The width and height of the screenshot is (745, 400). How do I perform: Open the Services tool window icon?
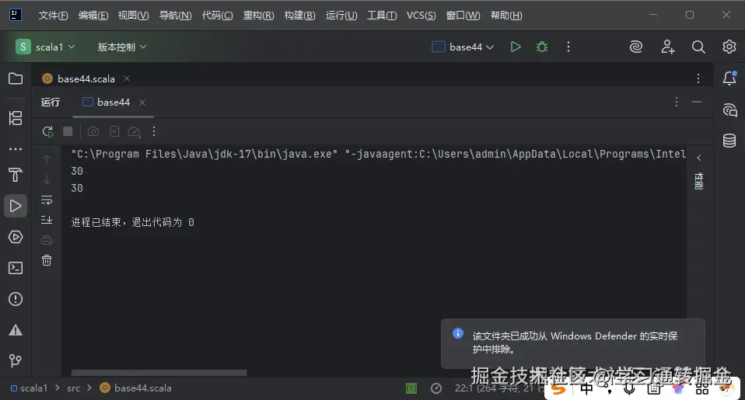[x=16, y=237]
